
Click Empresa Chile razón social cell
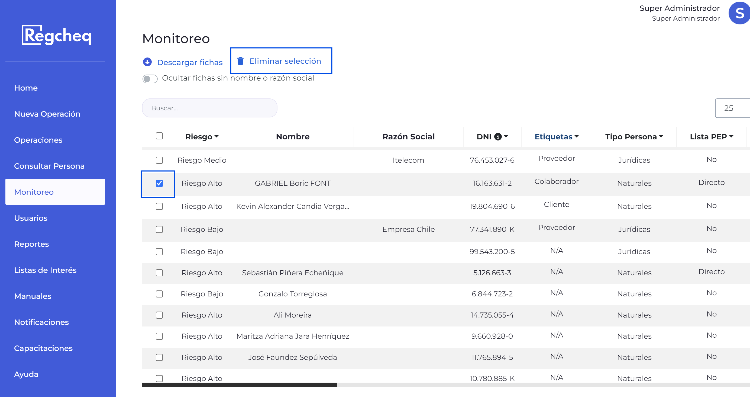coord(409,229)
